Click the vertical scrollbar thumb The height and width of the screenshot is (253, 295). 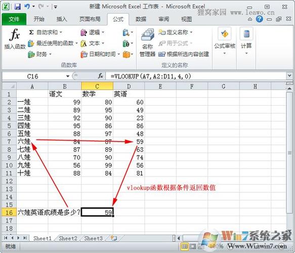[290, 153]
